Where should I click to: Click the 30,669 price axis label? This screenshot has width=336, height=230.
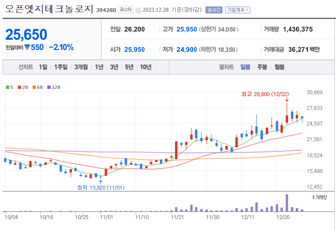click(314, 92)
